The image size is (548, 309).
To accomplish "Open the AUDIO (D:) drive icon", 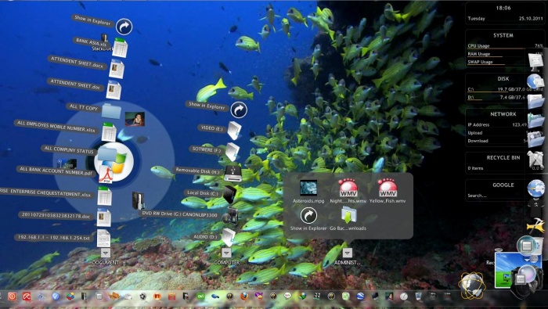I will pos(229,238).
